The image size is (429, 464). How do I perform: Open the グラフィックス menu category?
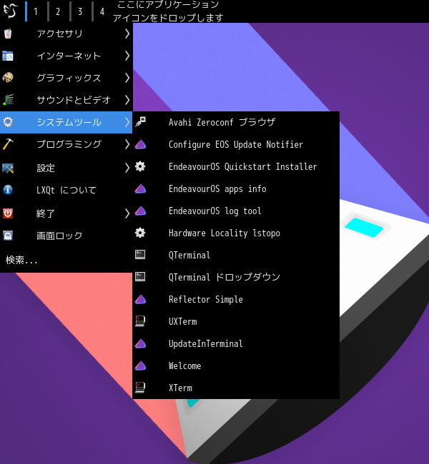pos(66,78)
